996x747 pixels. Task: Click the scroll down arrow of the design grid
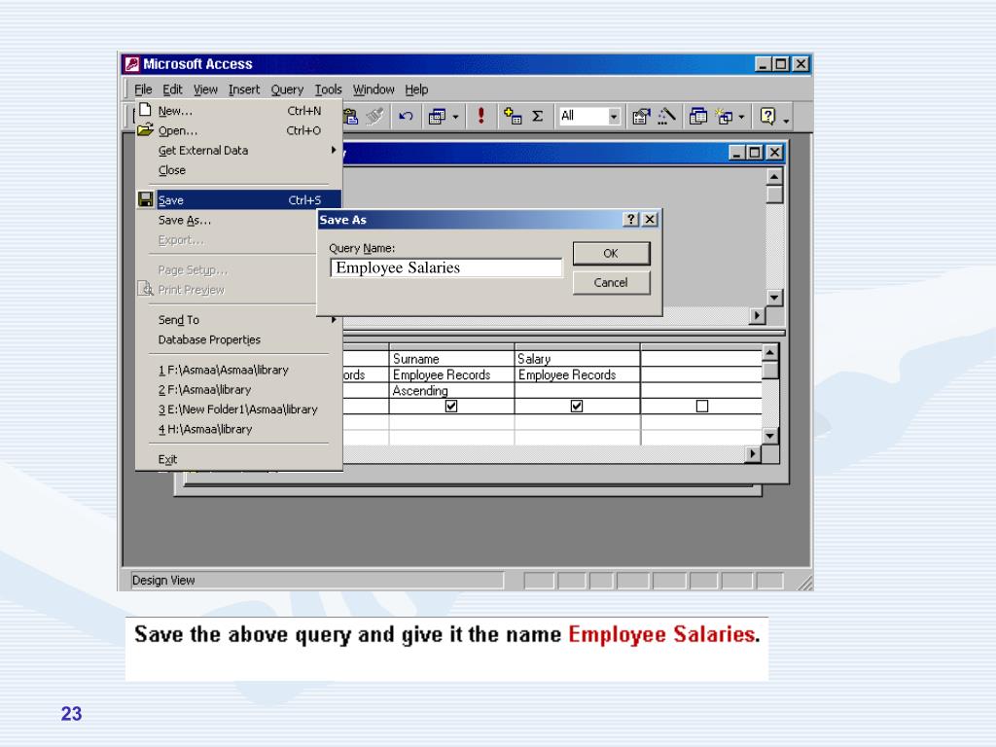770,436
